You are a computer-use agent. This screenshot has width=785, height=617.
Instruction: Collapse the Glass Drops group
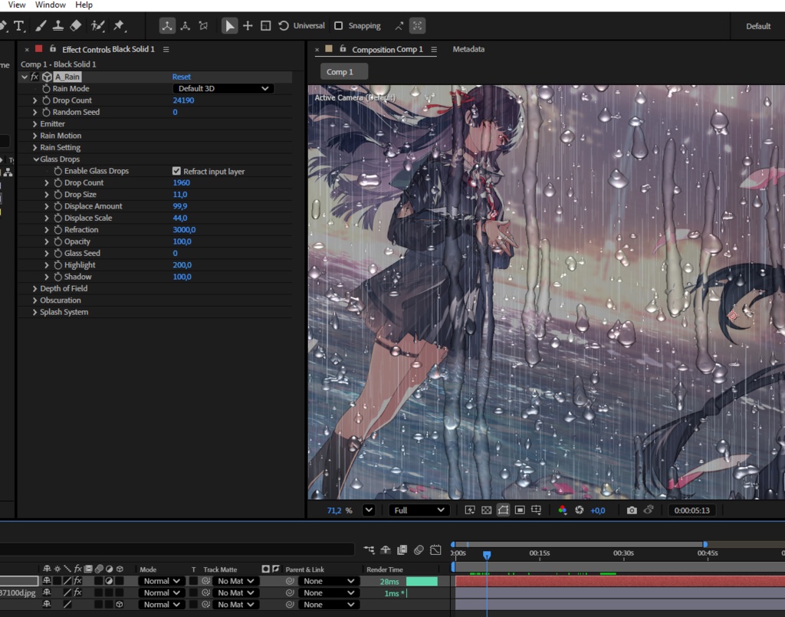36,159
